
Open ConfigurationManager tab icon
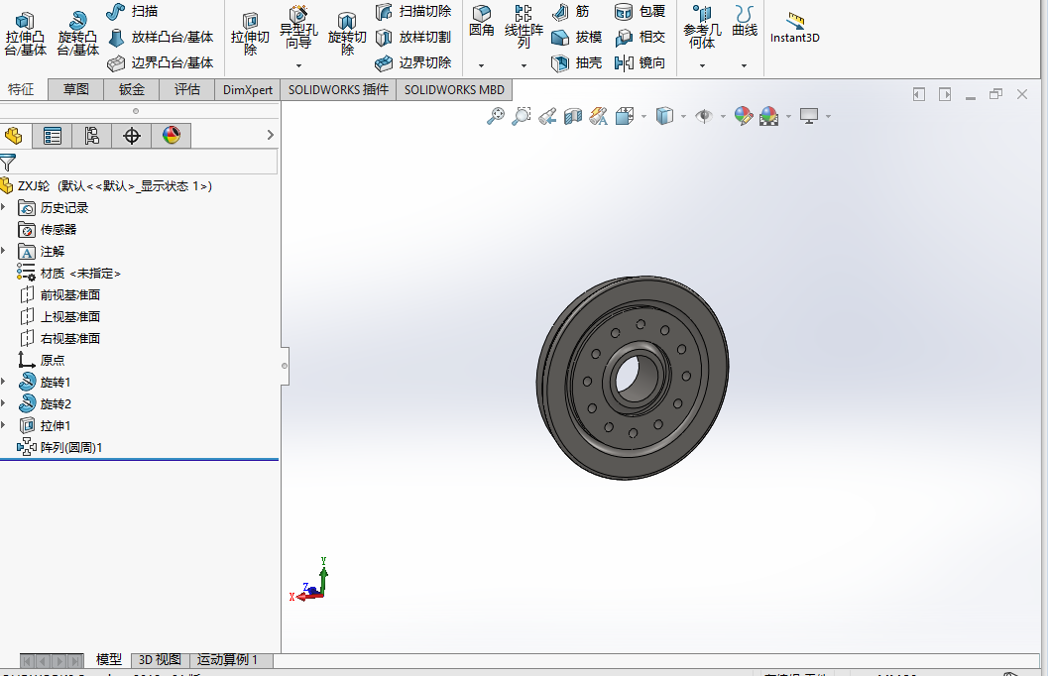[91, 136]
